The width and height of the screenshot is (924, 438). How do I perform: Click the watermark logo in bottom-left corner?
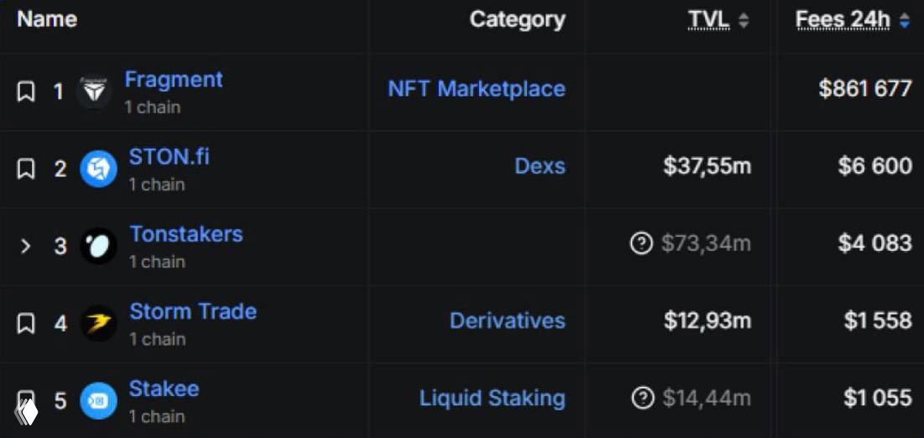point(26,411)
